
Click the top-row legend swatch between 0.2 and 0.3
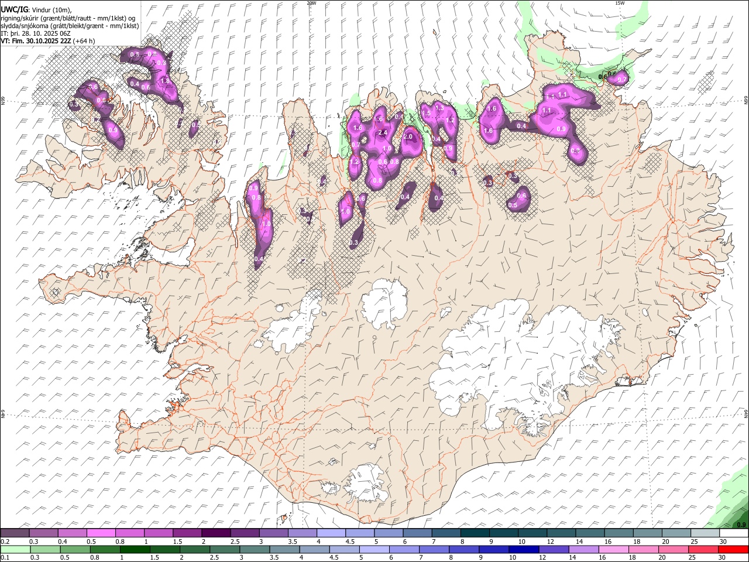tap(15, 533)
